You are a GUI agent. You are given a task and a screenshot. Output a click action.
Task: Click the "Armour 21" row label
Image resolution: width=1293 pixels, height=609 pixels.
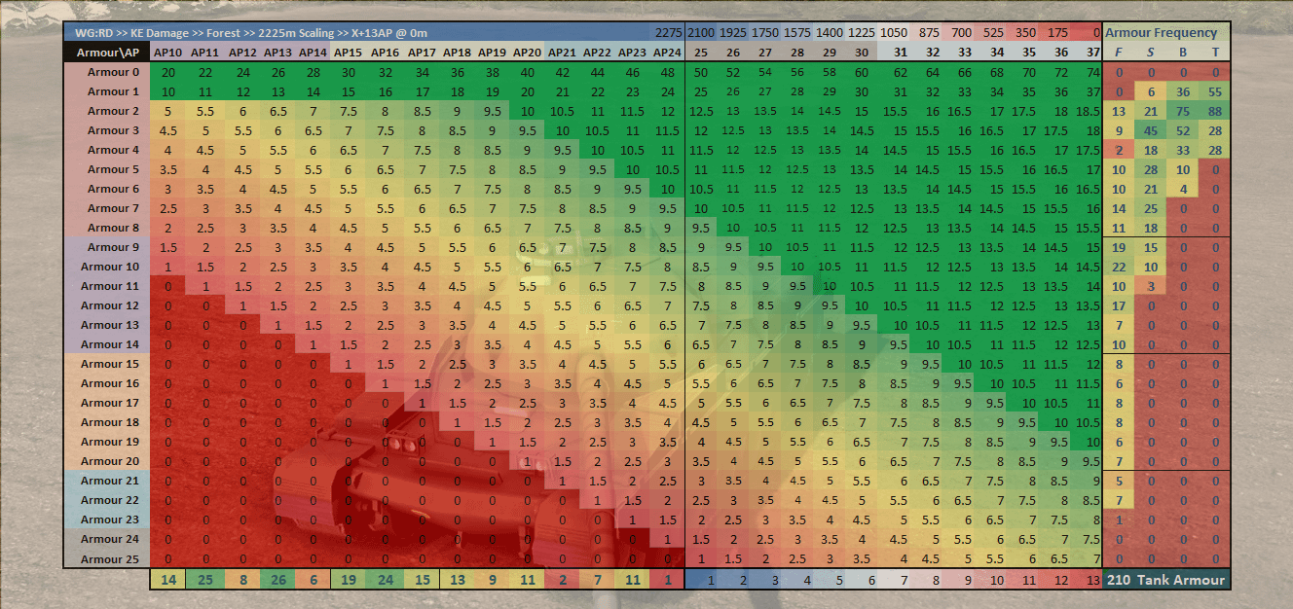click(107, 481)
